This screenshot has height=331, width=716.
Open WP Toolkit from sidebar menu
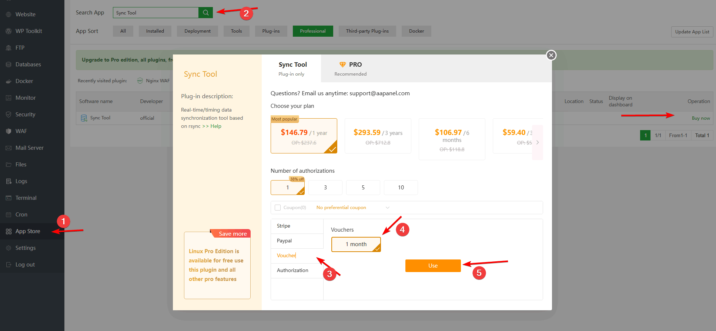click(x=32, y=31)
